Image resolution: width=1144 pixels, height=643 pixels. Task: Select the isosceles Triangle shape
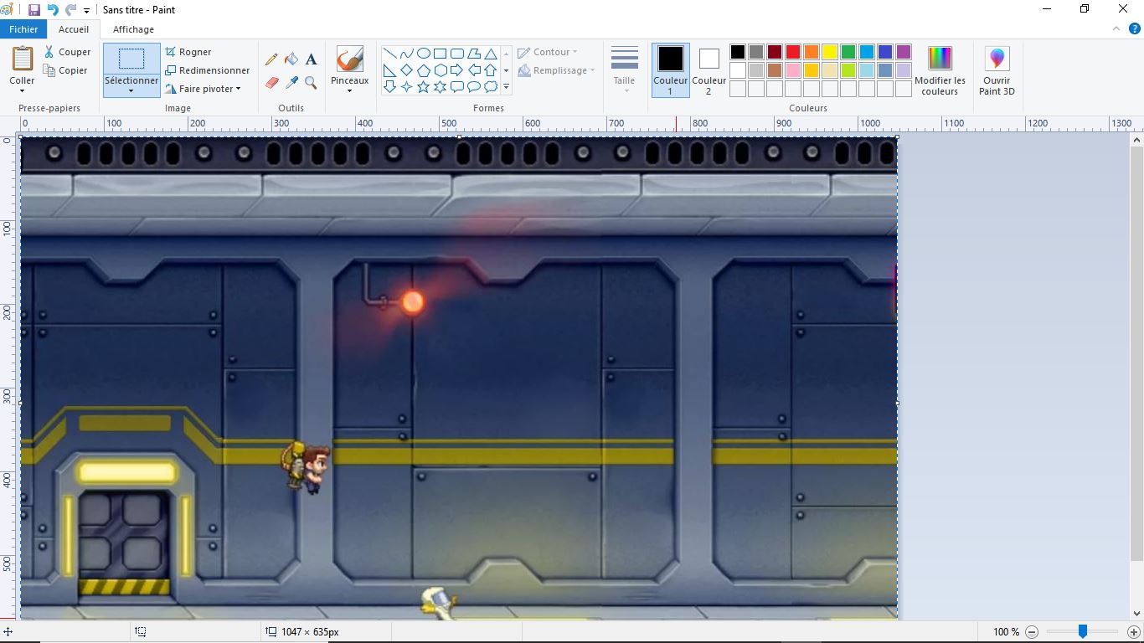[x=491, y=54]
